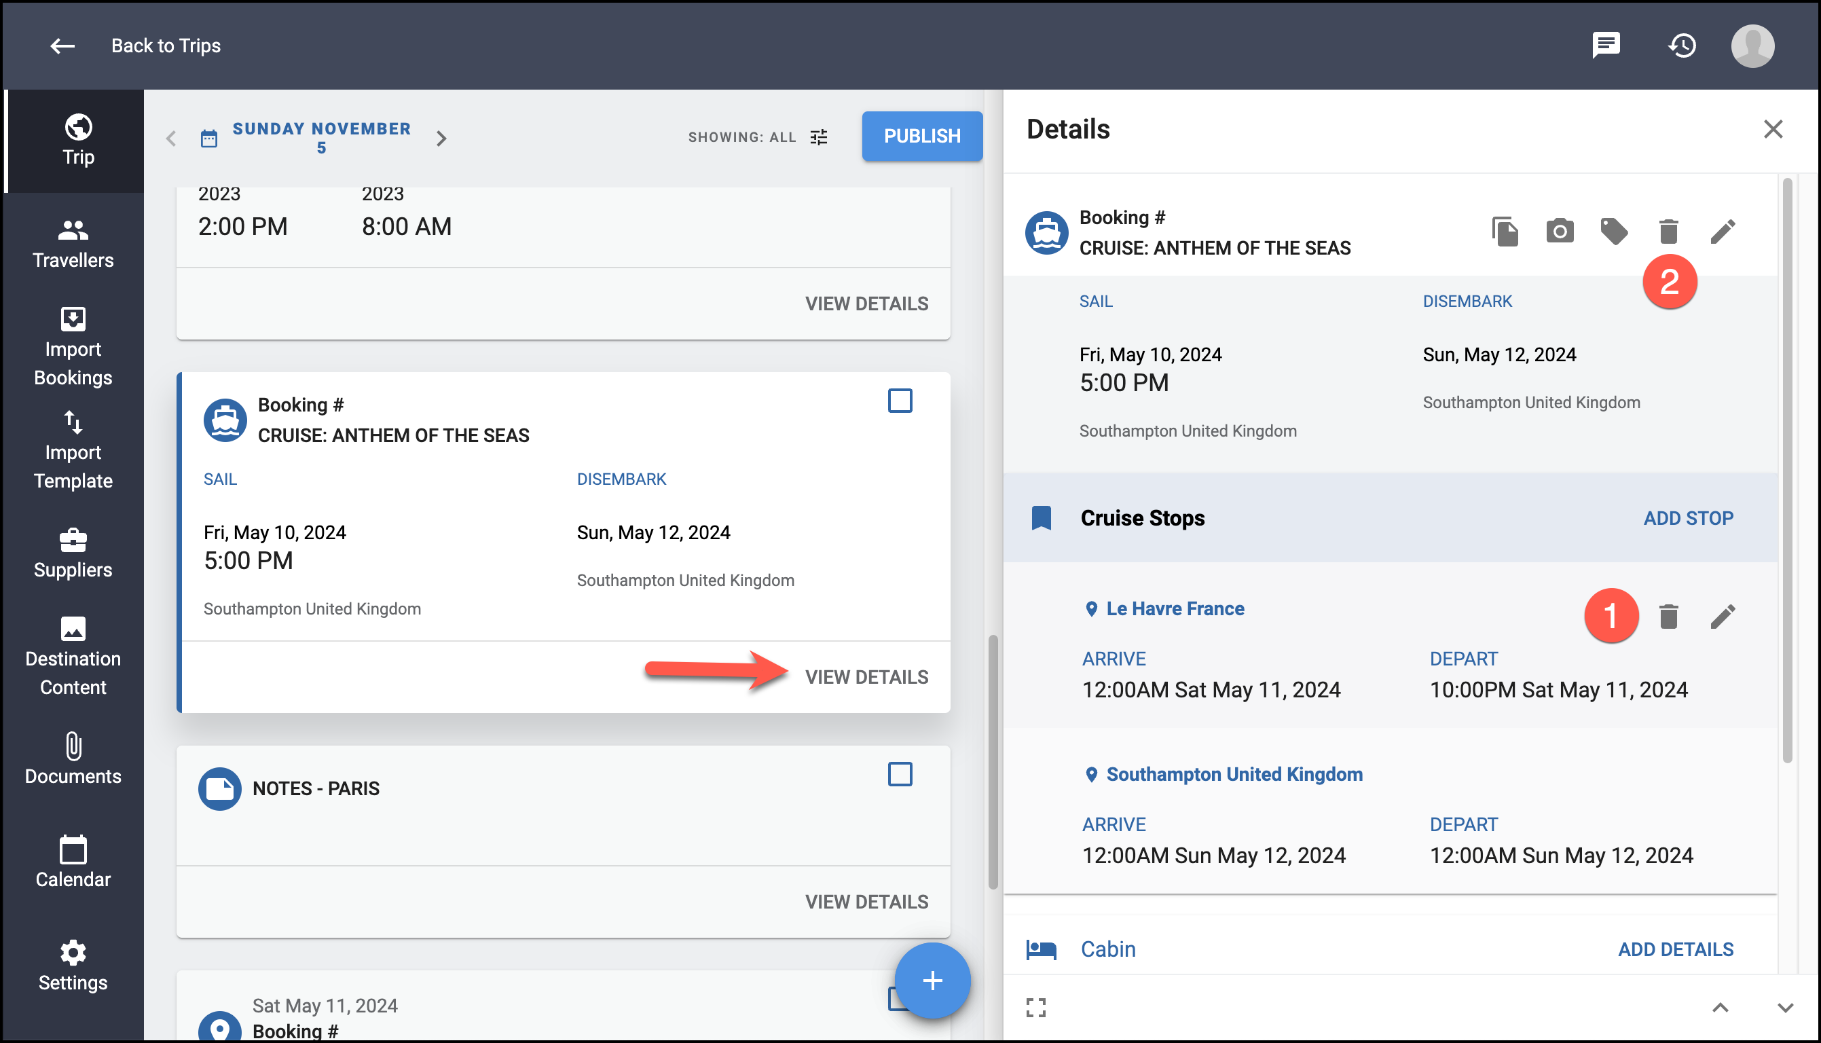This screenshot has height=1043, width=1821.
Task: Delete the cruise booking with trash icon
Action: [1668, 232]
